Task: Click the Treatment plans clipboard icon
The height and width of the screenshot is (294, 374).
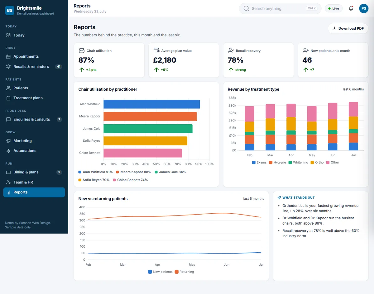Action: tap(8, 98)
